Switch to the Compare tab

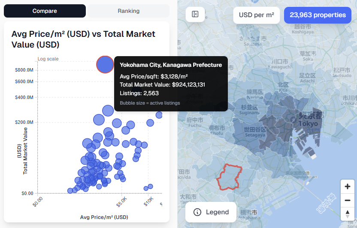tap(45, 11)
